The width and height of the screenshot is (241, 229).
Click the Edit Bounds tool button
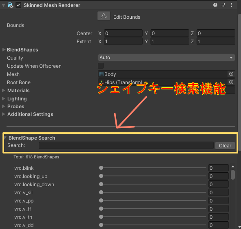tap(104, 16)
